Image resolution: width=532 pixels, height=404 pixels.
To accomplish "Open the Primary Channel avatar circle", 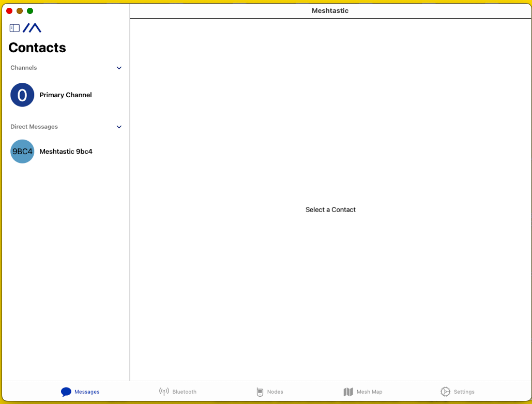I will [x=22, y=95].
